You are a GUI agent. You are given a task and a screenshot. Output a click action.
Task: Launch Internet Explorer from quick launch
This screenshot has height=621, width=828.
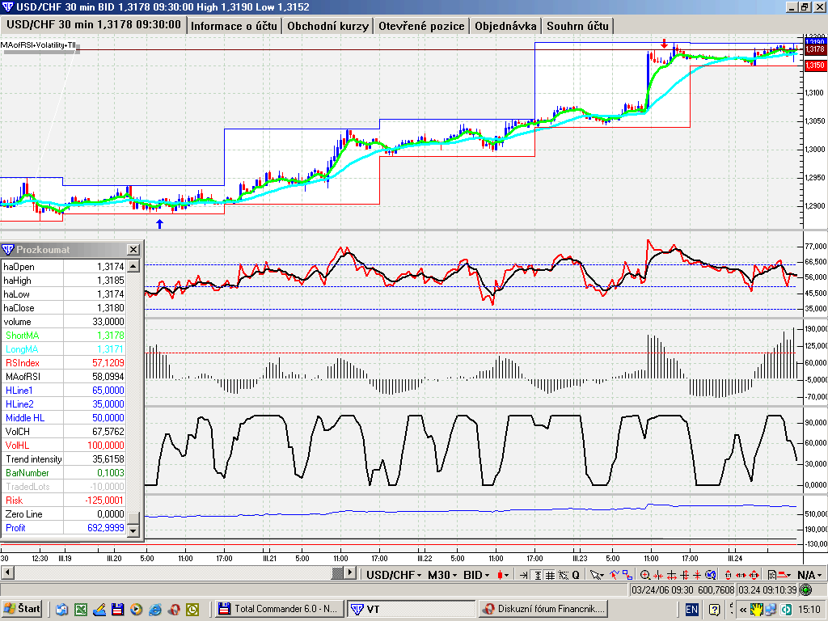(x=154, y=610)
